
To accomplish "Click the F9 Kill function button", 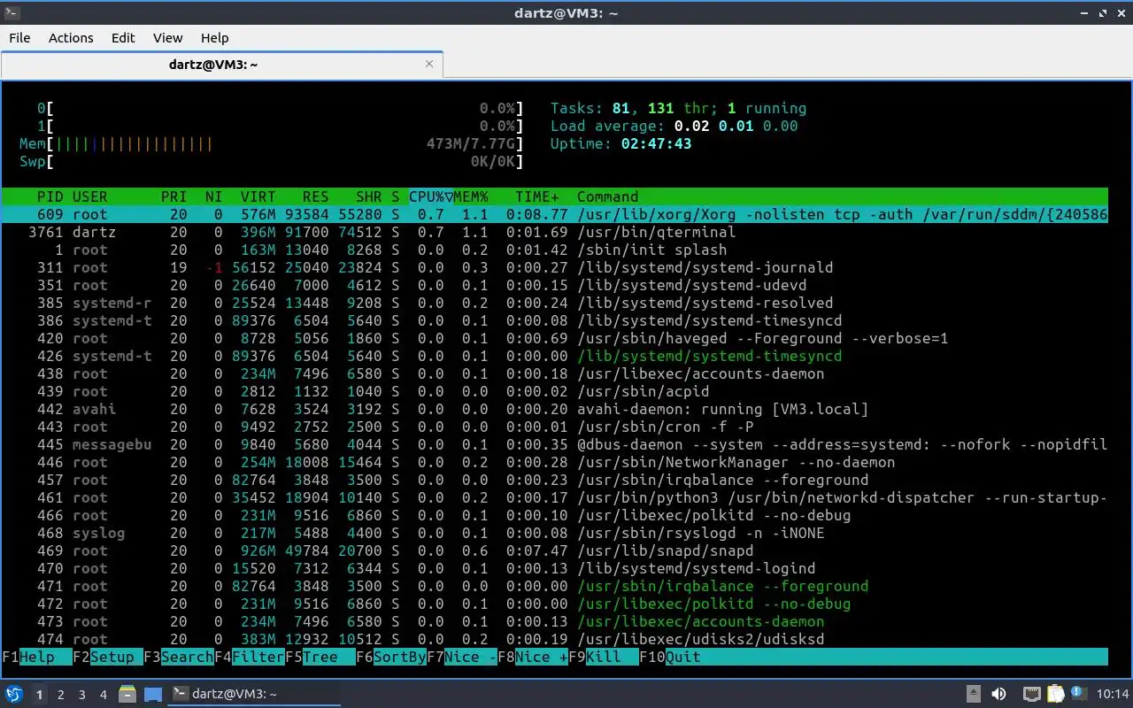I will pos(603,657).
